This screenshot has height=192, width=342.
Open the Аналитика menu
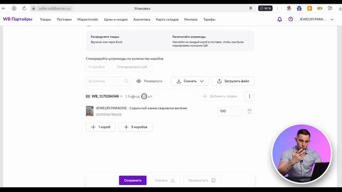142,19
